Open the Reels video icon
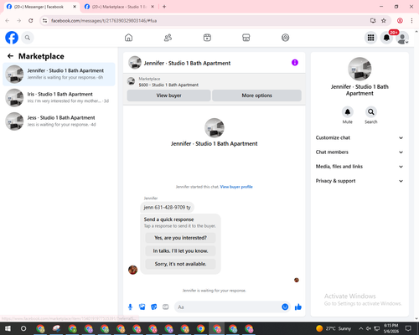This screenshot has width=419, height=335. click(x=207, y=38)
